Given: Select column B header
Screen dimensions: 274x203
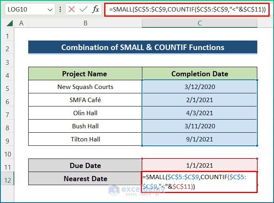Looking at the screenshot, I should [x=85, y=23].
